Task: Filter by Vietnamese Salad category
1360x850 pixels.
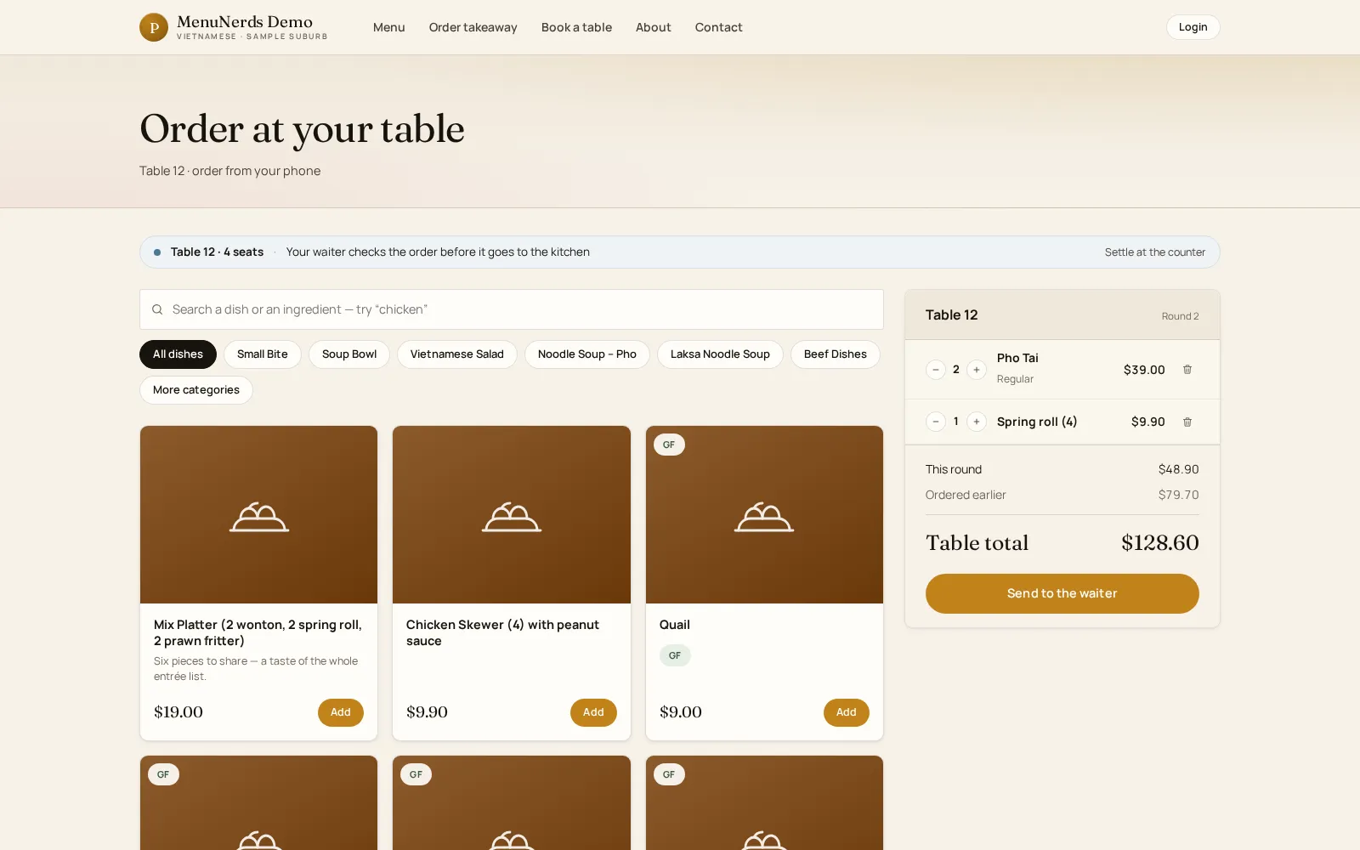Action: click(x=457, y=354)
